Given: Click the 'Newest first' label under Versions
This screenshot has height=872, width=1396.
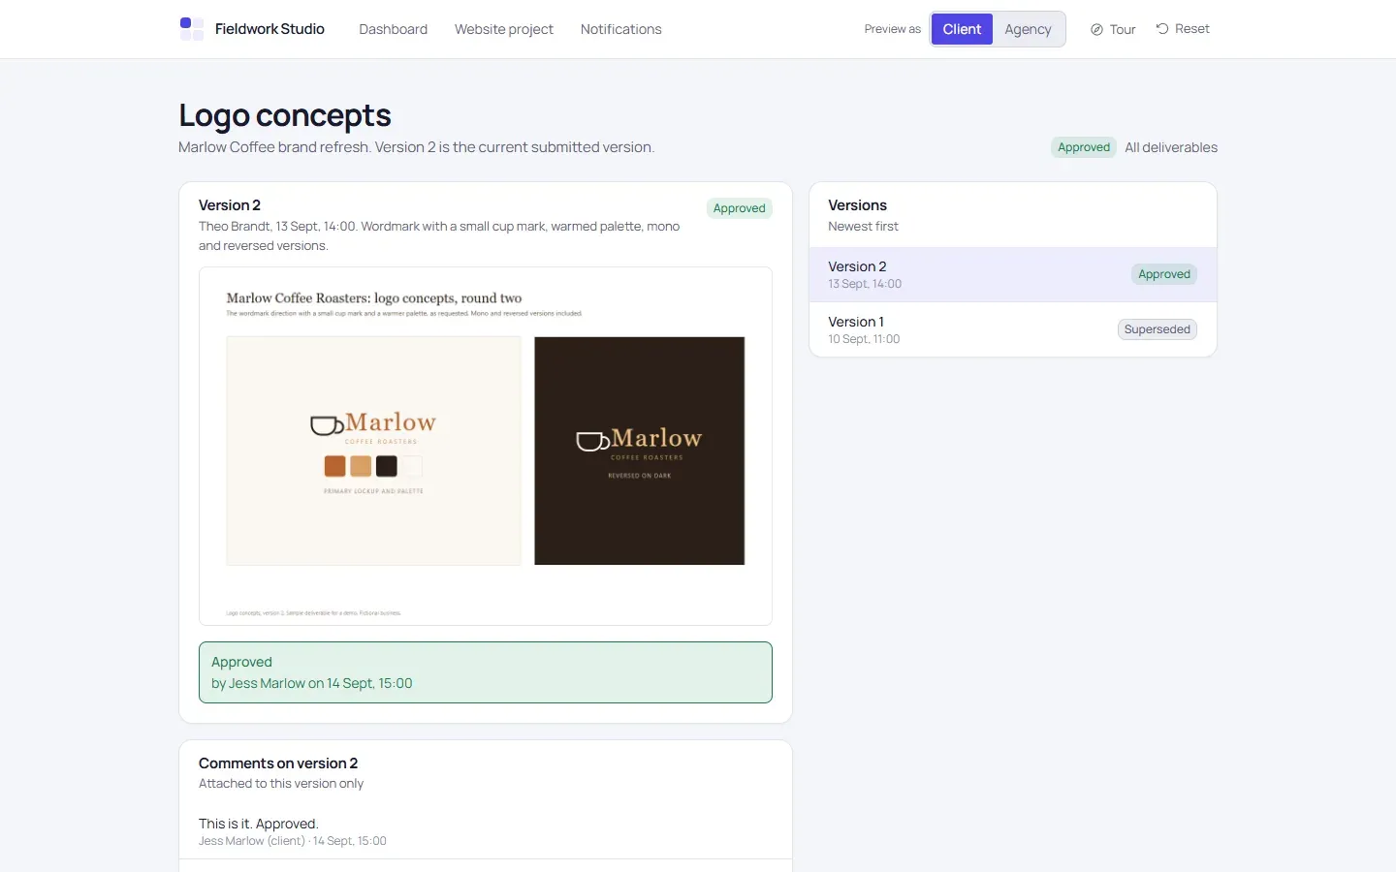Looking at the screenshot, I should tap(863, 226).
